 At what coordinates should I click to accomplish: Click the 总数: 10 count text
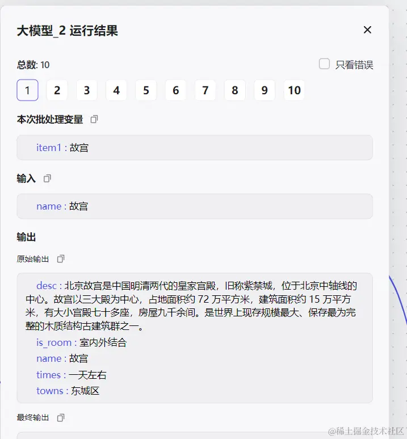[x=33, y=65]
